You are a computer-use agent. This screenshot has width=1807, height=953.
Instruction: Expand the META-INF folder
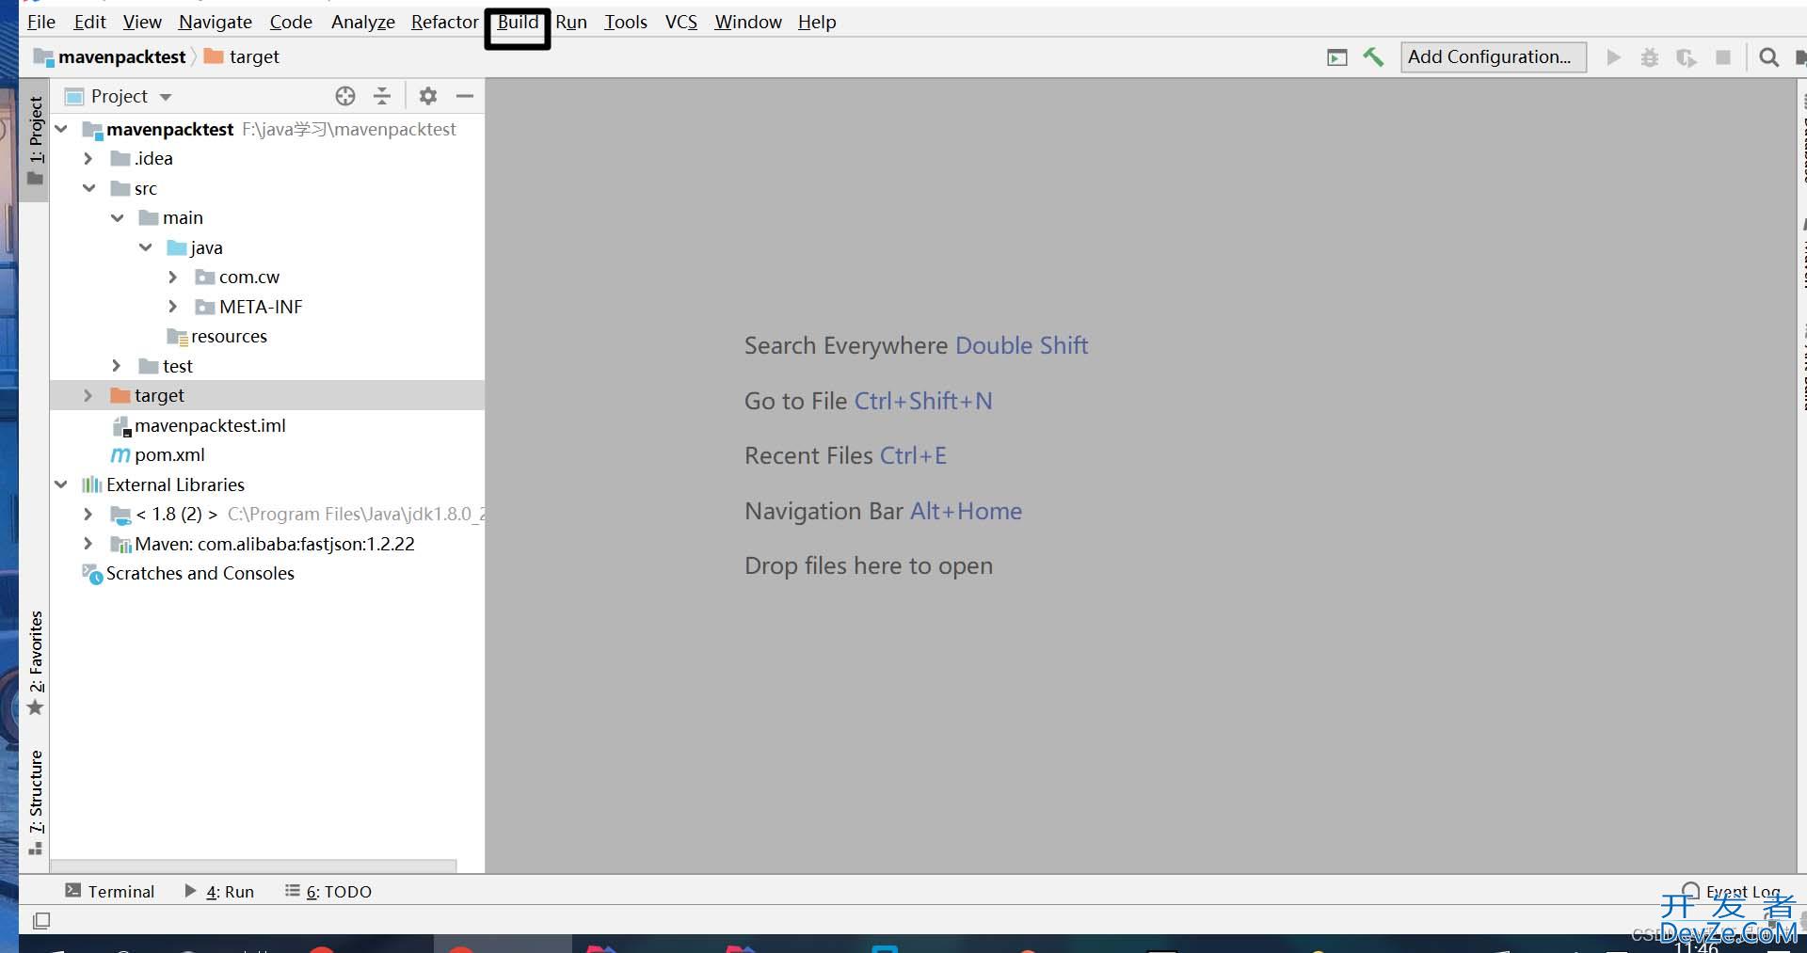click(x=173, y=307)
